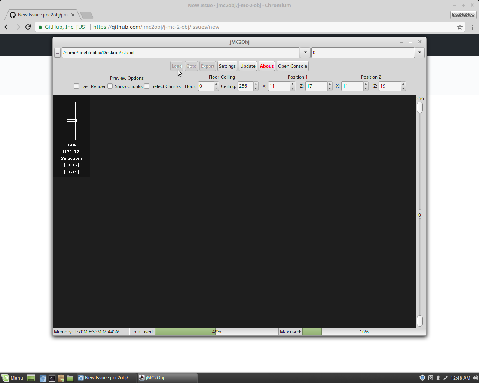This screenshot has height=383, width=479.
Task: Switch to the jMC2Obj window in the taskbar
Action: 167,378
